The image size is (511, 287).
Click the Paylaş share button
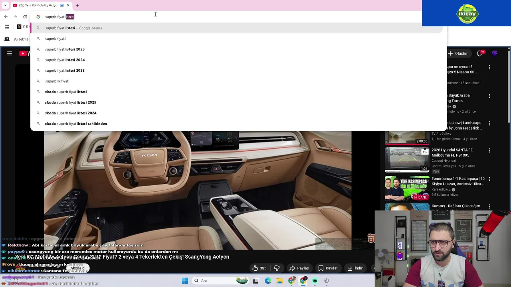tap(299, 268)
